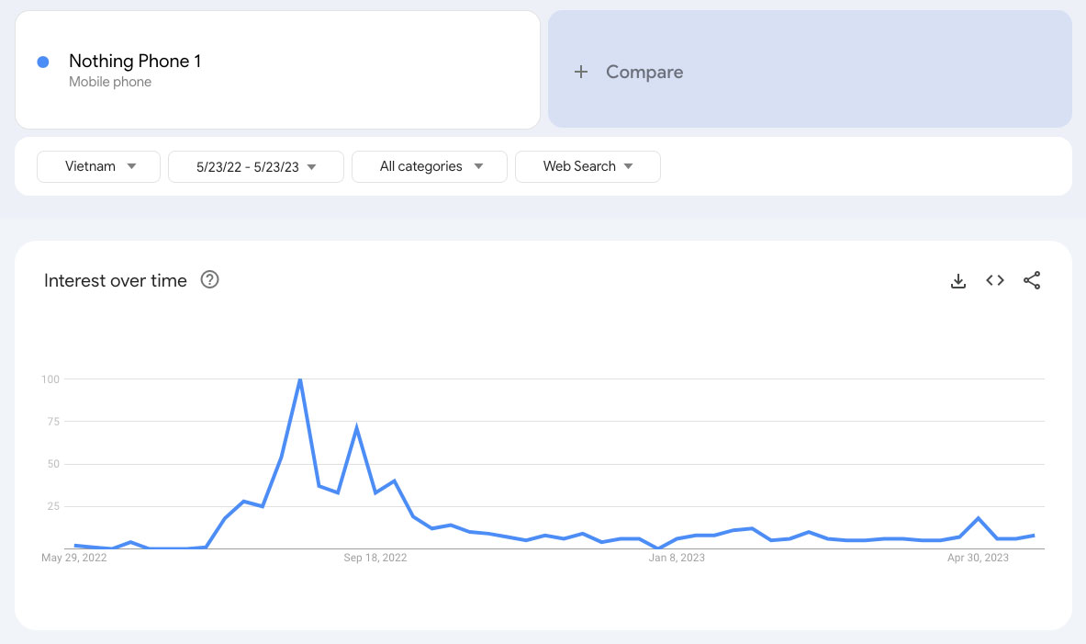Open the embed code icon
This screenshot has width=1086, height=644.
[995, 280]
